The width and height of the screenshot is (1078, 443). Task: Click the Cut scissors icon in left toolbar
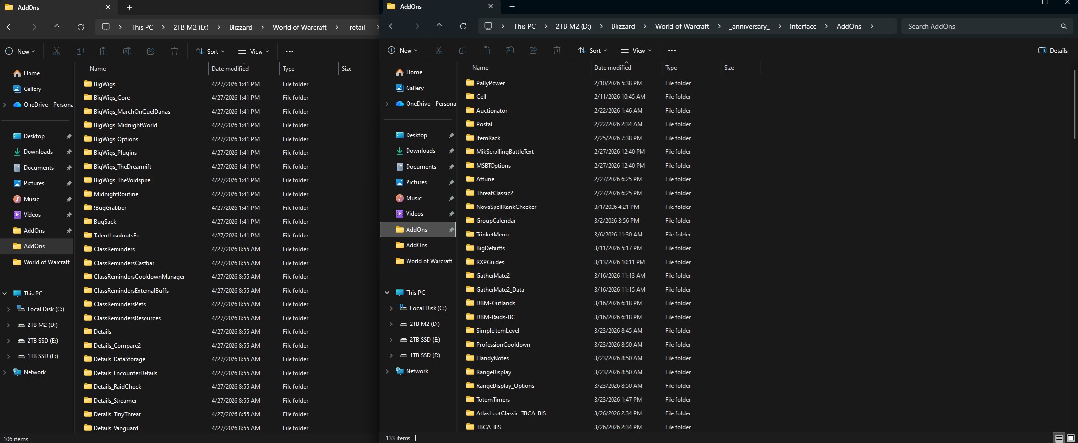pyautogui.click(x=57, y=51)
